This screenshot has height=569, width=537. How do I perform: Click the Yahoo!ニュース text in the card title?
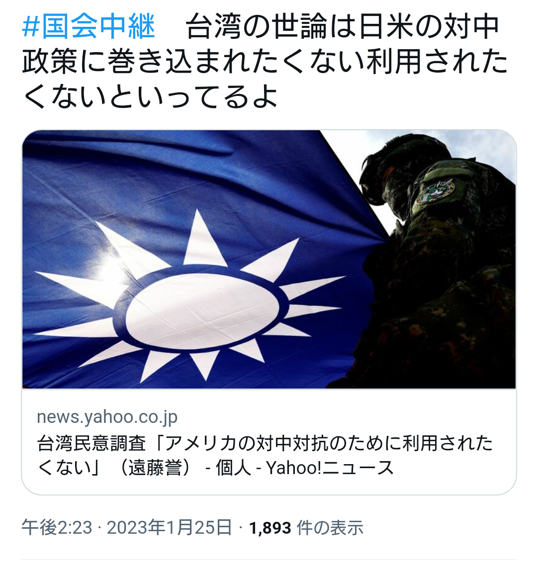[x=330, y=468]
